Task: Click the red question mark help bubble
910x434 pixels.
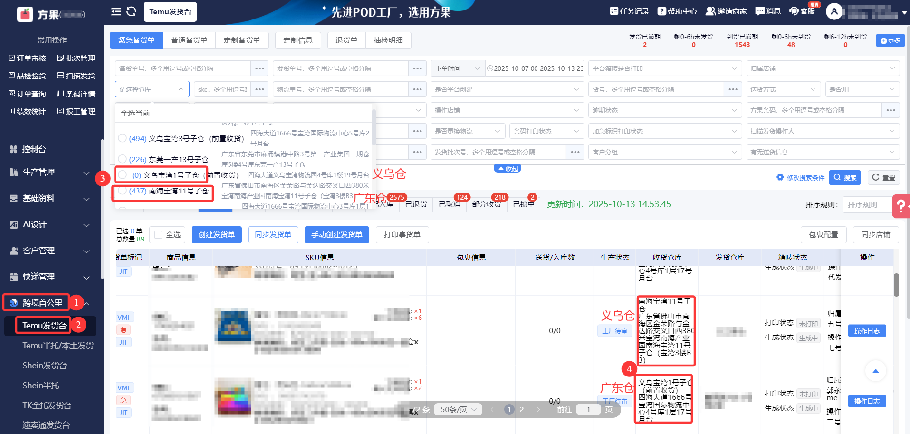Action: coord(900,206)
